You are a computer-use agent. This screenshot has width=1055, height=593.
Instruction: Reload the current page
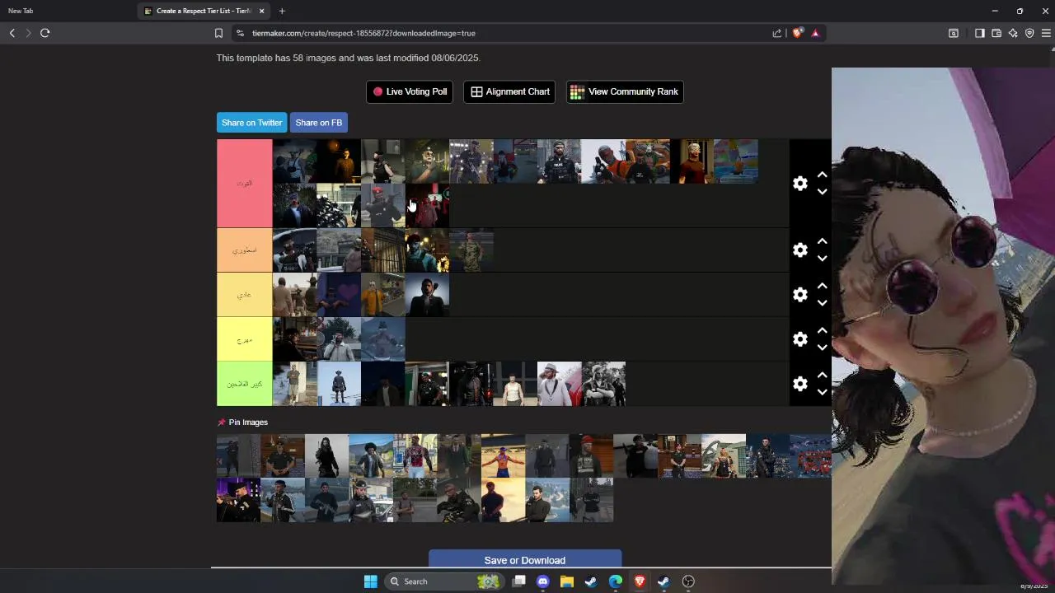45,33
